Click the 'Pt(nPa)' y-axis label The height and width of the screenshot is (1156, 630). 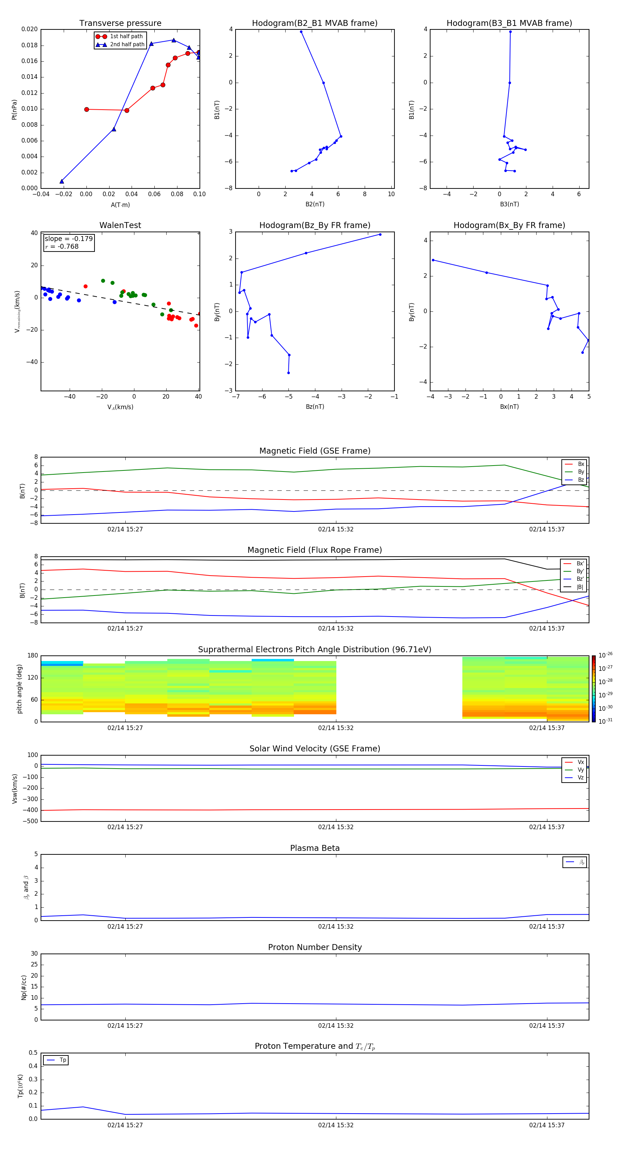[14, 110]
